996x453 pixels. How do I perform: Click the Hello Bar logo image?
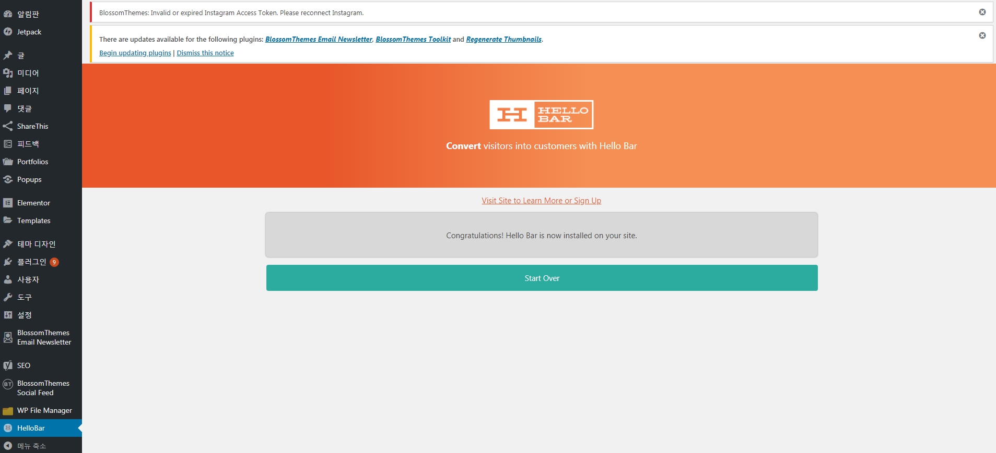(x=541, y=115)
